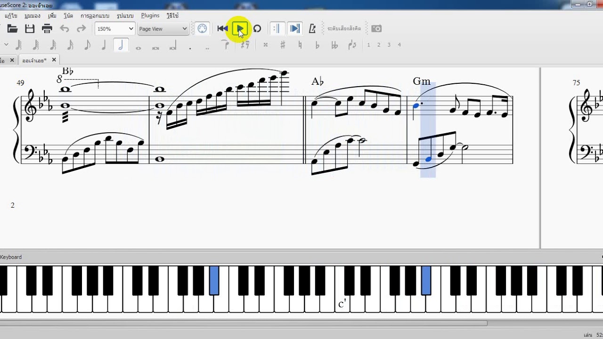Open a score file with folder icon
This screenshot has width=603, height=339.
13,29
